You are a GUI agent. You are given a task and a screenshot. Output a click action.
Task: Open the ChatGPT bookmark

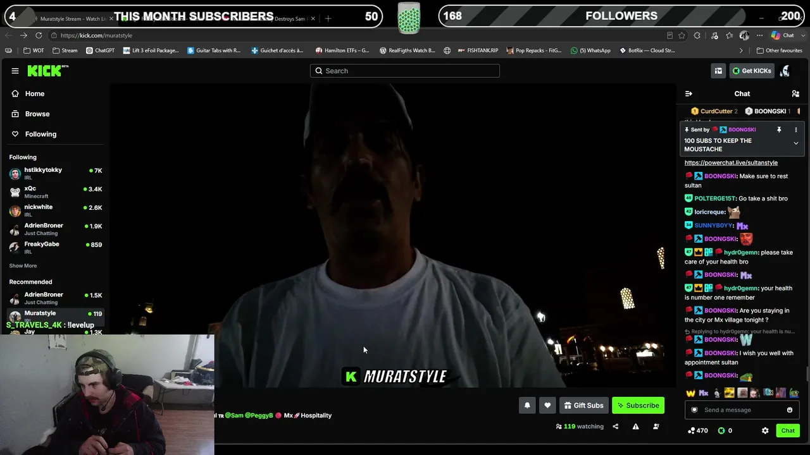[x=100, y=51]
